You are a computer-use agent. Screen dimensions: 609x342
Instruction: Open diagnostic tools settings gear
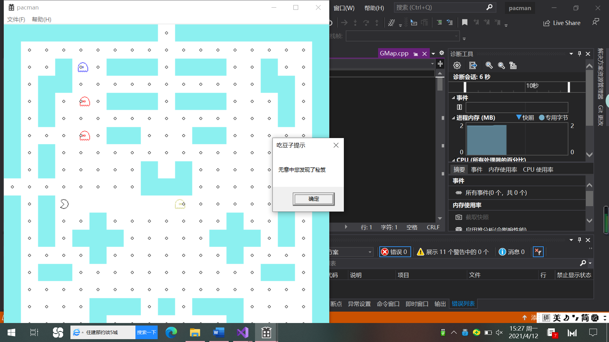click(457, 66)
